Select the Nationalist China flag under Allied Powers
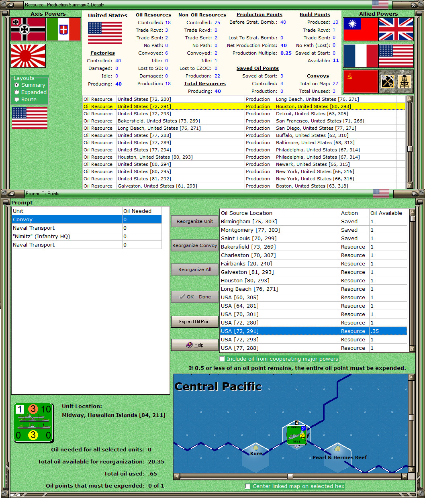 [x=361, y=29]
